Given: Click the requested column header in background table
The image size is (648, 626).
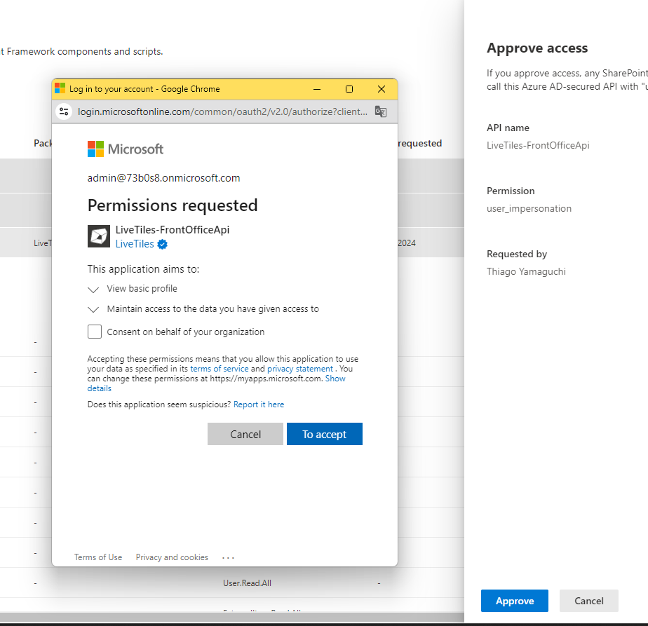Looking at the screenshot, I should tap(420, 144).
